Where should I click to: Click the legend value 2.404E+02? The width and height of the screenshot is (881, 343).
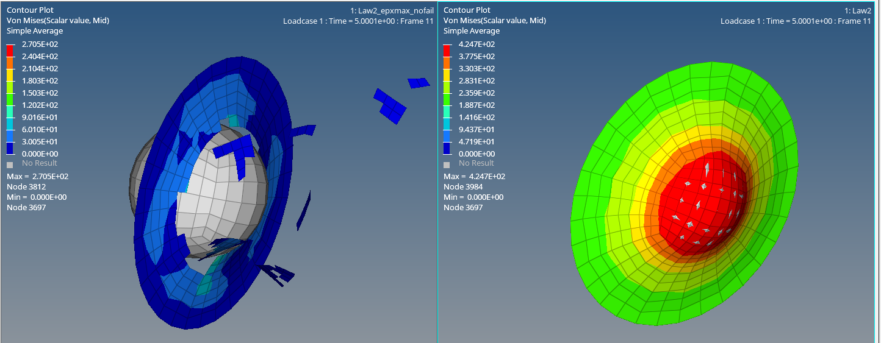[40, 56]
